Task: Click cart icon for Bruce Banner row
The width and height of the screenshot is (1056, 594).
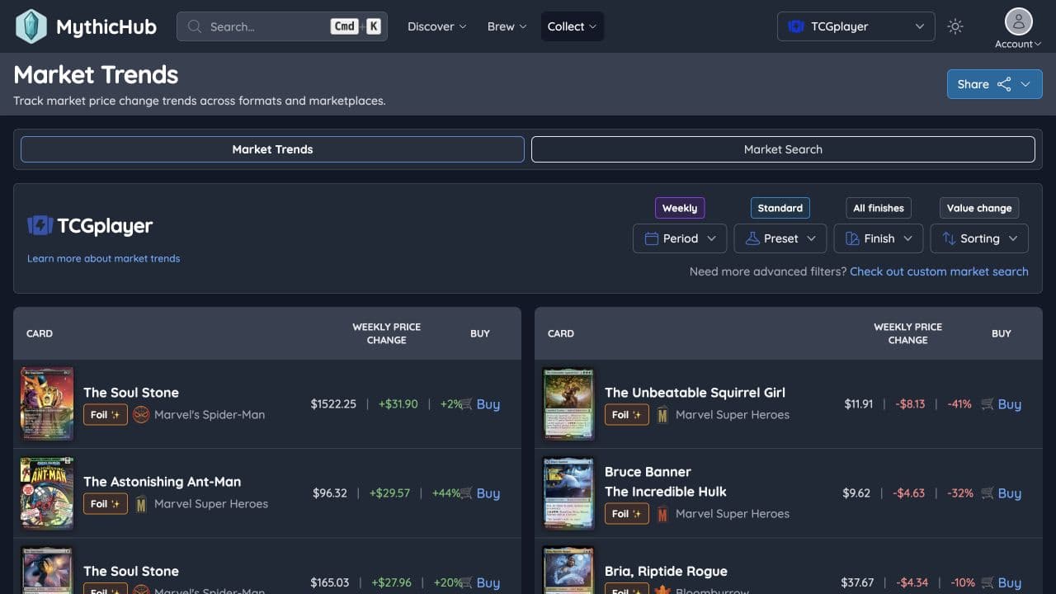Action: (988, 493)
